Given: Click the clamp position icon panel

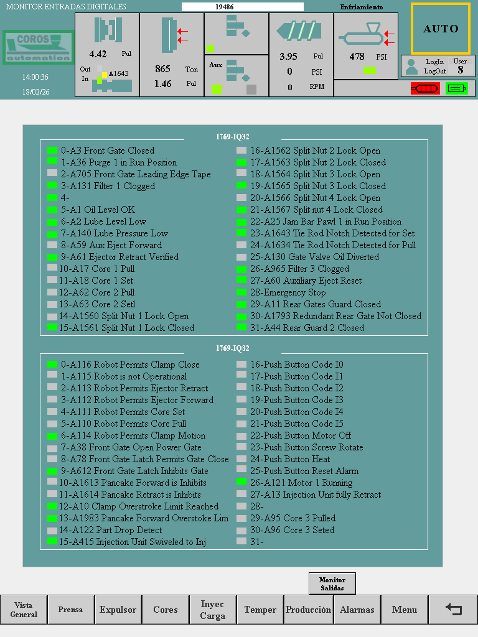Looking at the screenshot, I should pyautogui.click(x=107, y=55).
